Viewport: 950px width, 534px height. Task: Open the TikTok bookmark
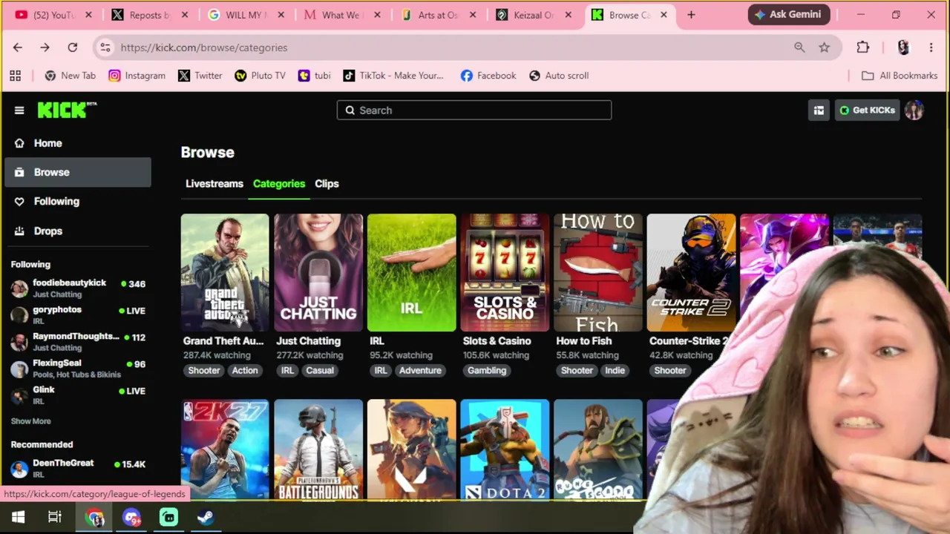(393, 76)
